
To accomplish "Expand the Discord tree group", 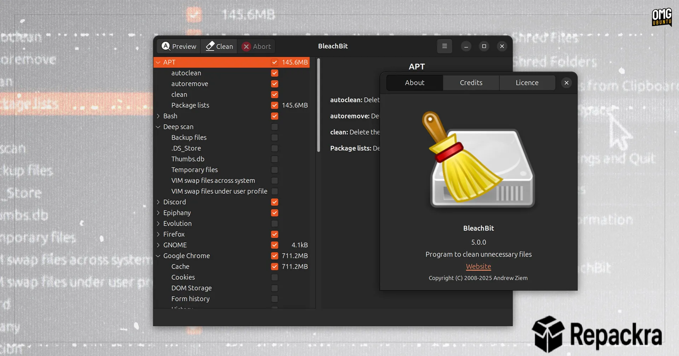I will pos(158,202).
